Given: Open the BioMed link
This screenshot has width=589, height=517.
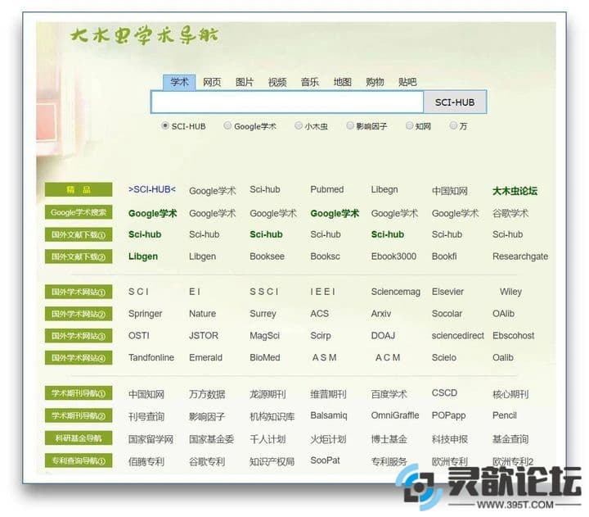Looking at the screenshot, I should (265, 357).
